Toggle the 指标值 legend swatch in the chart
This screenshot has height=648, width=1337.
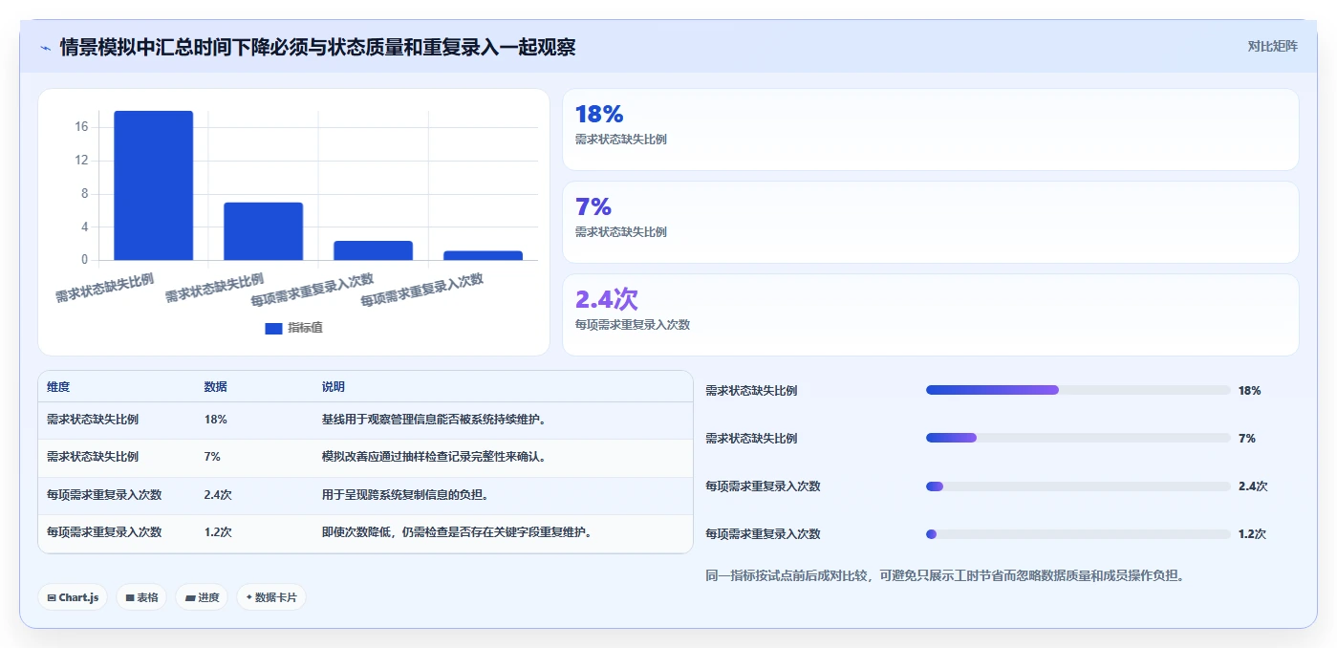point(273,328)
